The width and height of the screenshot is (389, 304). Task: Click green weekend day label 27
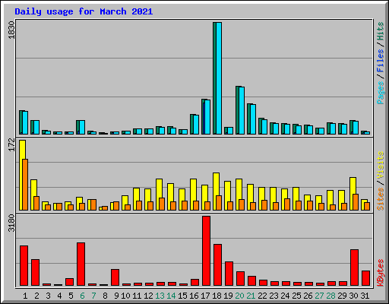click(319, 296)
